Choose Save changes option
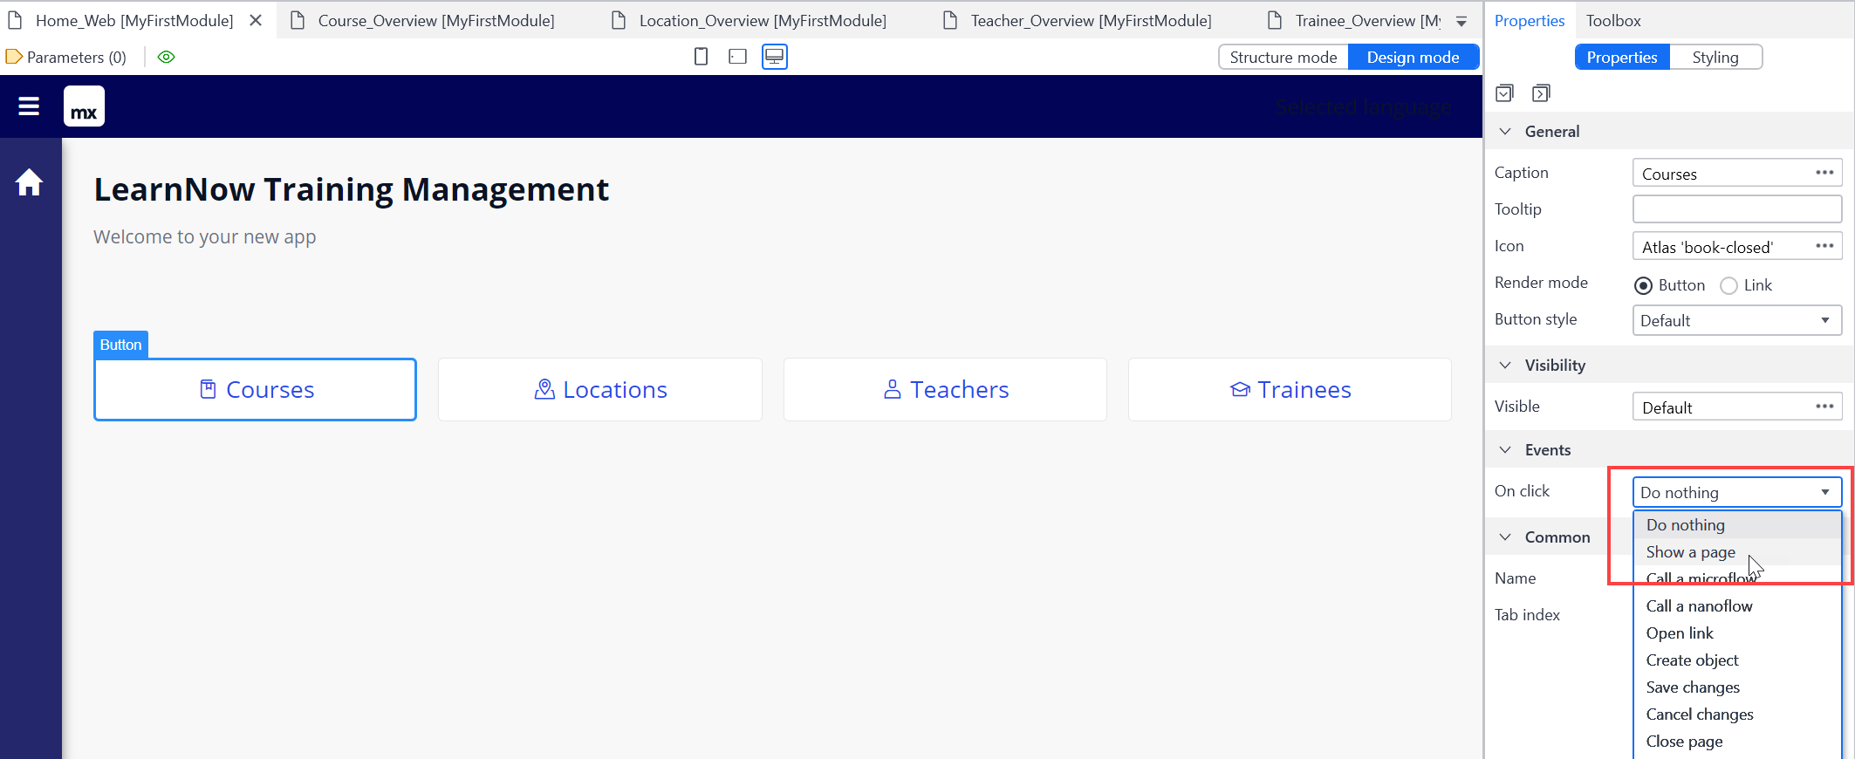The image size is (1855, 759). point(1736,687)
